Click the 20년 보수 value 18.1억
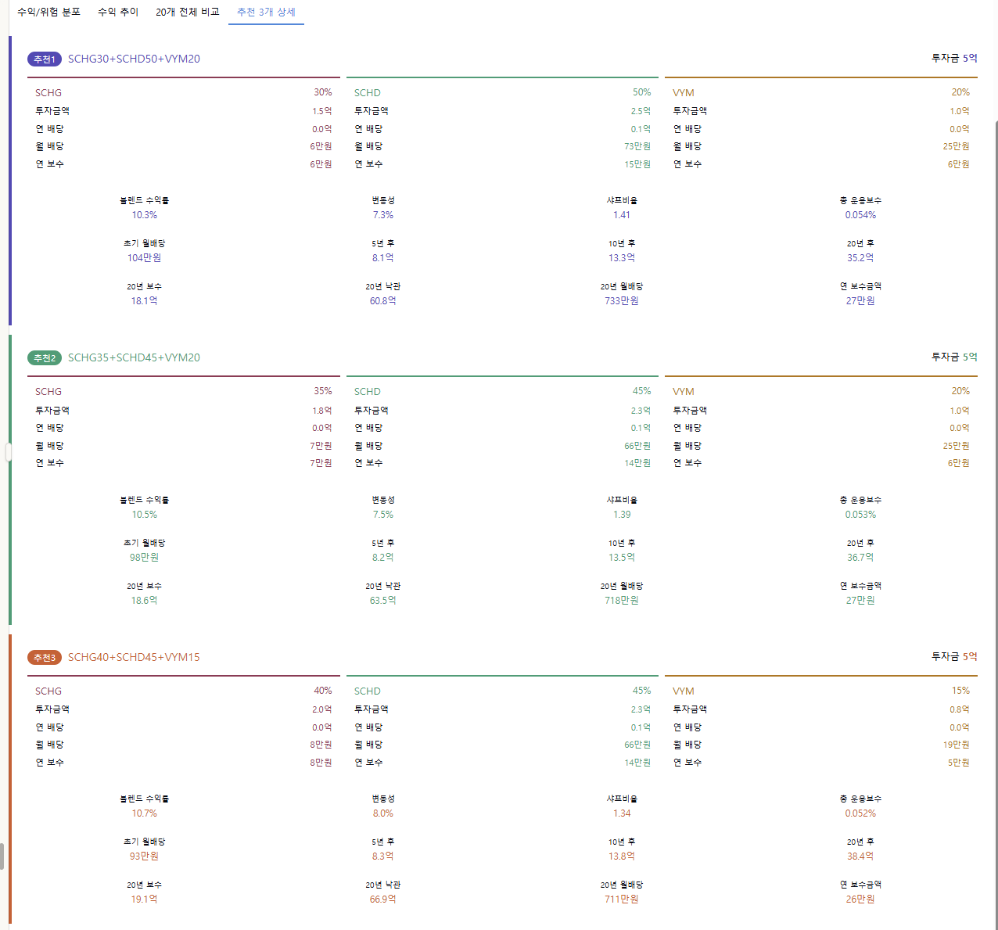This screenshot has height=930, width=998. coord(145,301)
